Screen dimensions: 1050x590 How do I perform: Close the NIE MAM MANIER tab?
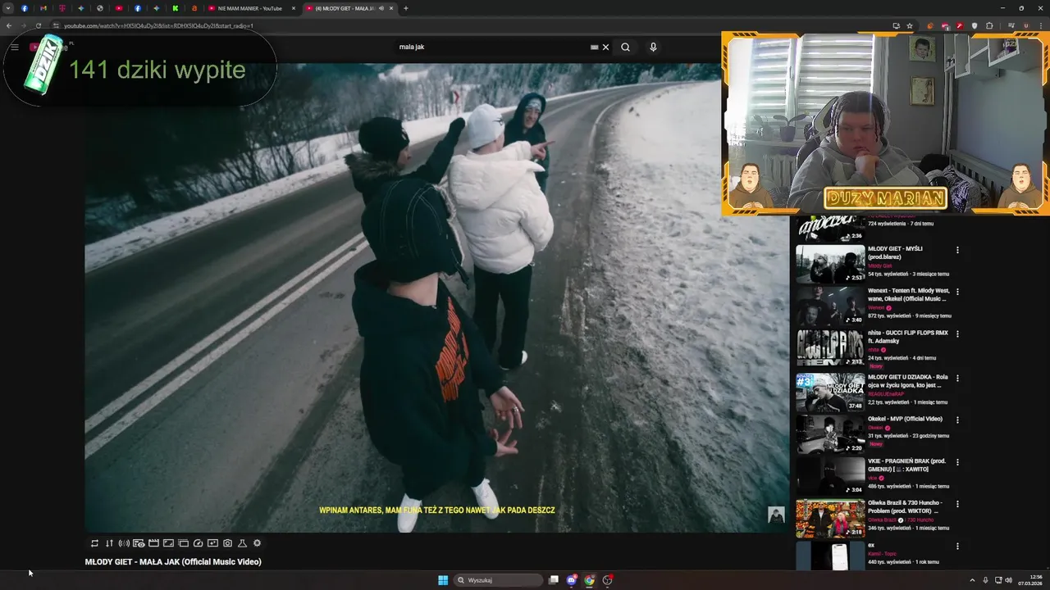click(x=293, y=8)
